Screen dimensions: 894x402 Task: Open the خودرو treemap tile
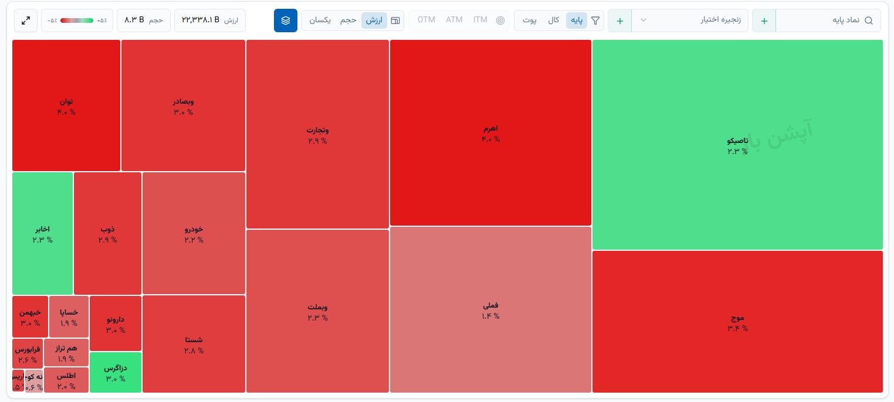pos(194,233)
